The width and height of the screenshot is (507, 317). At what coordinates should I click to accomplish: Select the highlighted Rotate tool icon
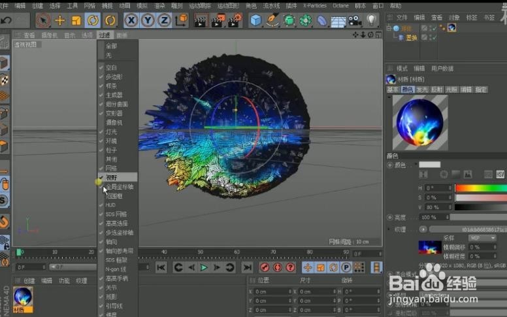point(93,20)
